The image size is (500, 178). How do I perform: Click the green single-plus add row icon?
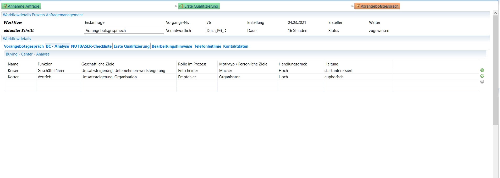[x=482, y=70]
